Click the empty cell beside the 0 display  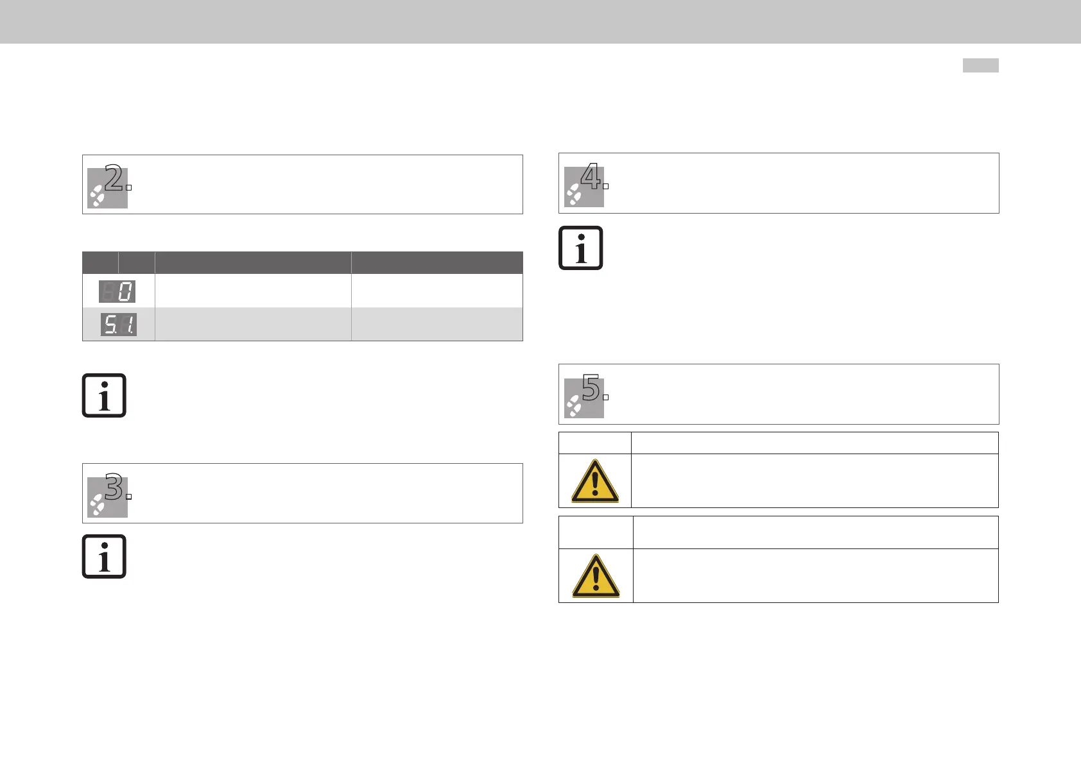coord(253,291)
